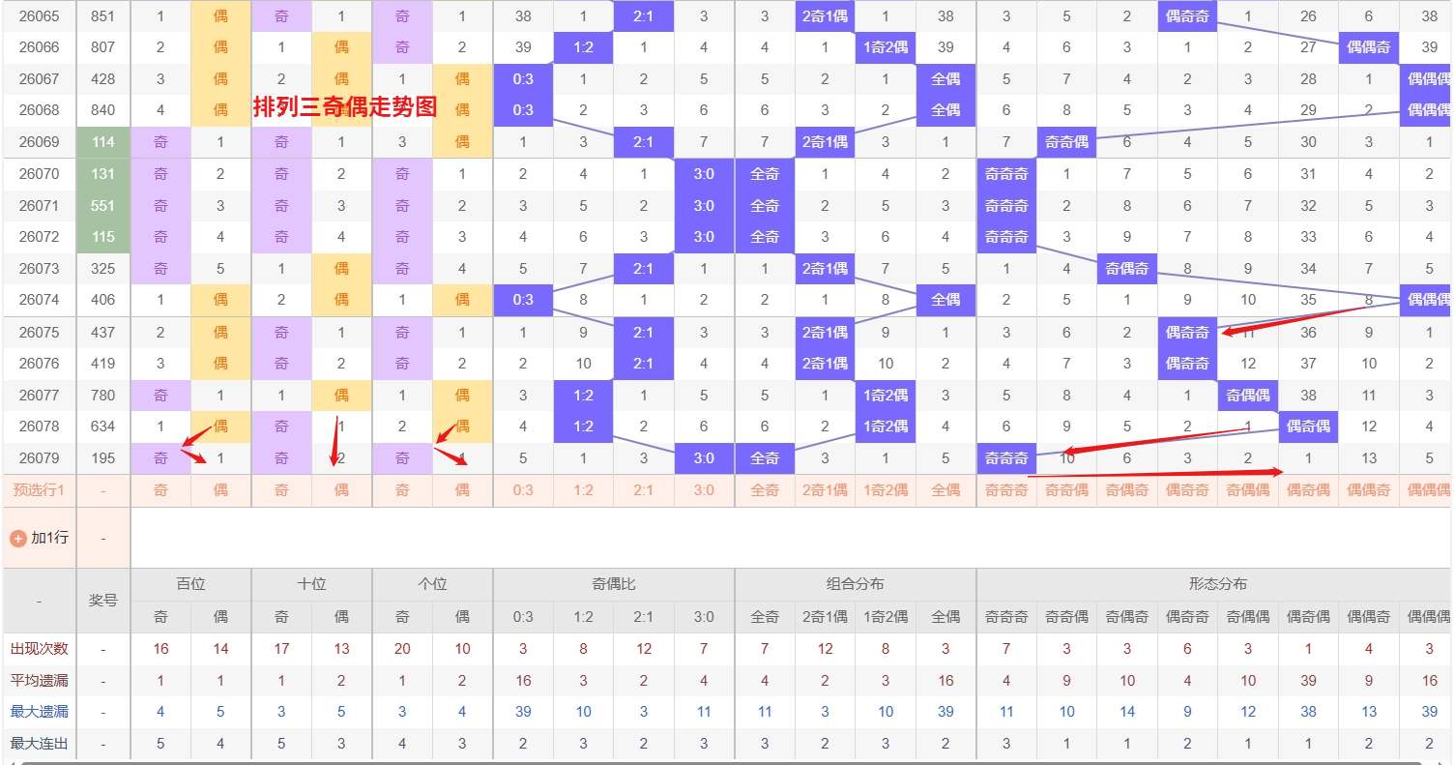1455x765 pixels.
Task: Choose 奇奇偶 in the 预选行1 row
Action: click(1066, 490)
